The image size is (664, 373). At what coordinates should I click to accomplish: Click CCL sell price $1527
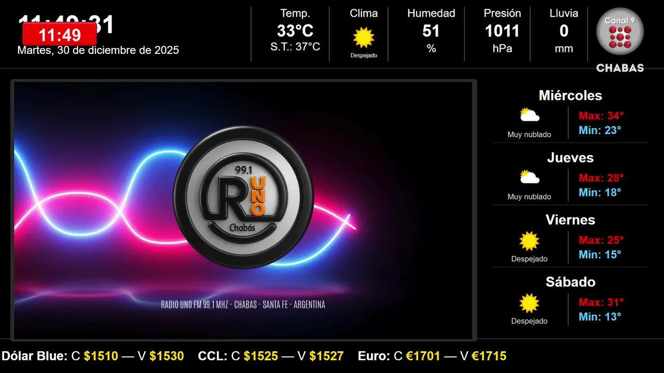[326, 356]
